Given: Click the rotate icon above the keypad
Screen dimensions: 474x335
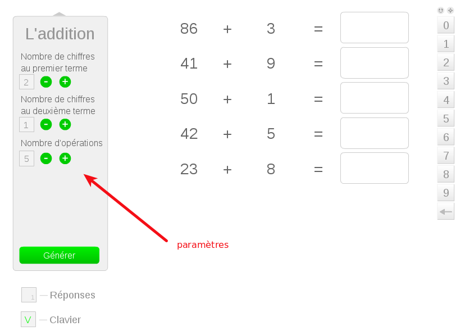Looking at the screenshot, I should [441, 10].
